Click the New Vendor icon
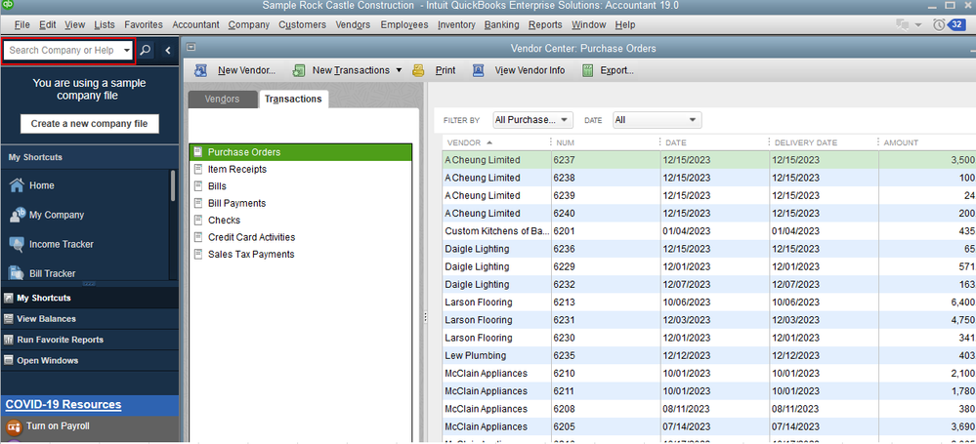The width and height of the screenshot is (976, 444). click(201, 70)
